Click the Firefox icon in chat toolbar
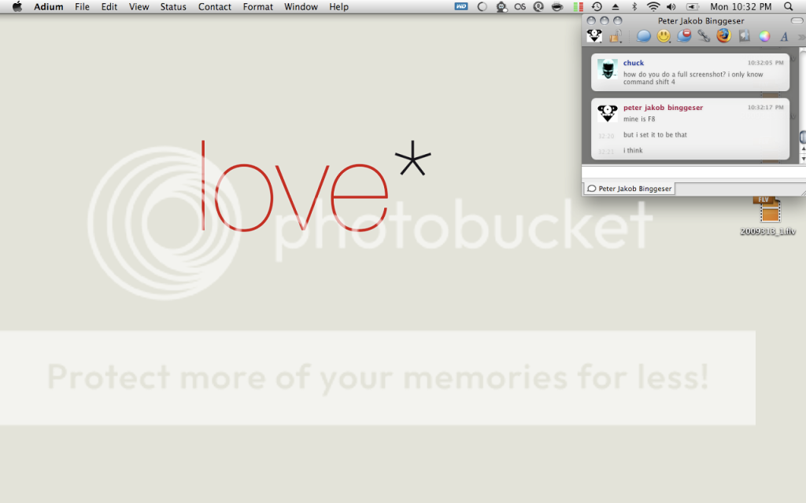 click(x=723, y=36)
